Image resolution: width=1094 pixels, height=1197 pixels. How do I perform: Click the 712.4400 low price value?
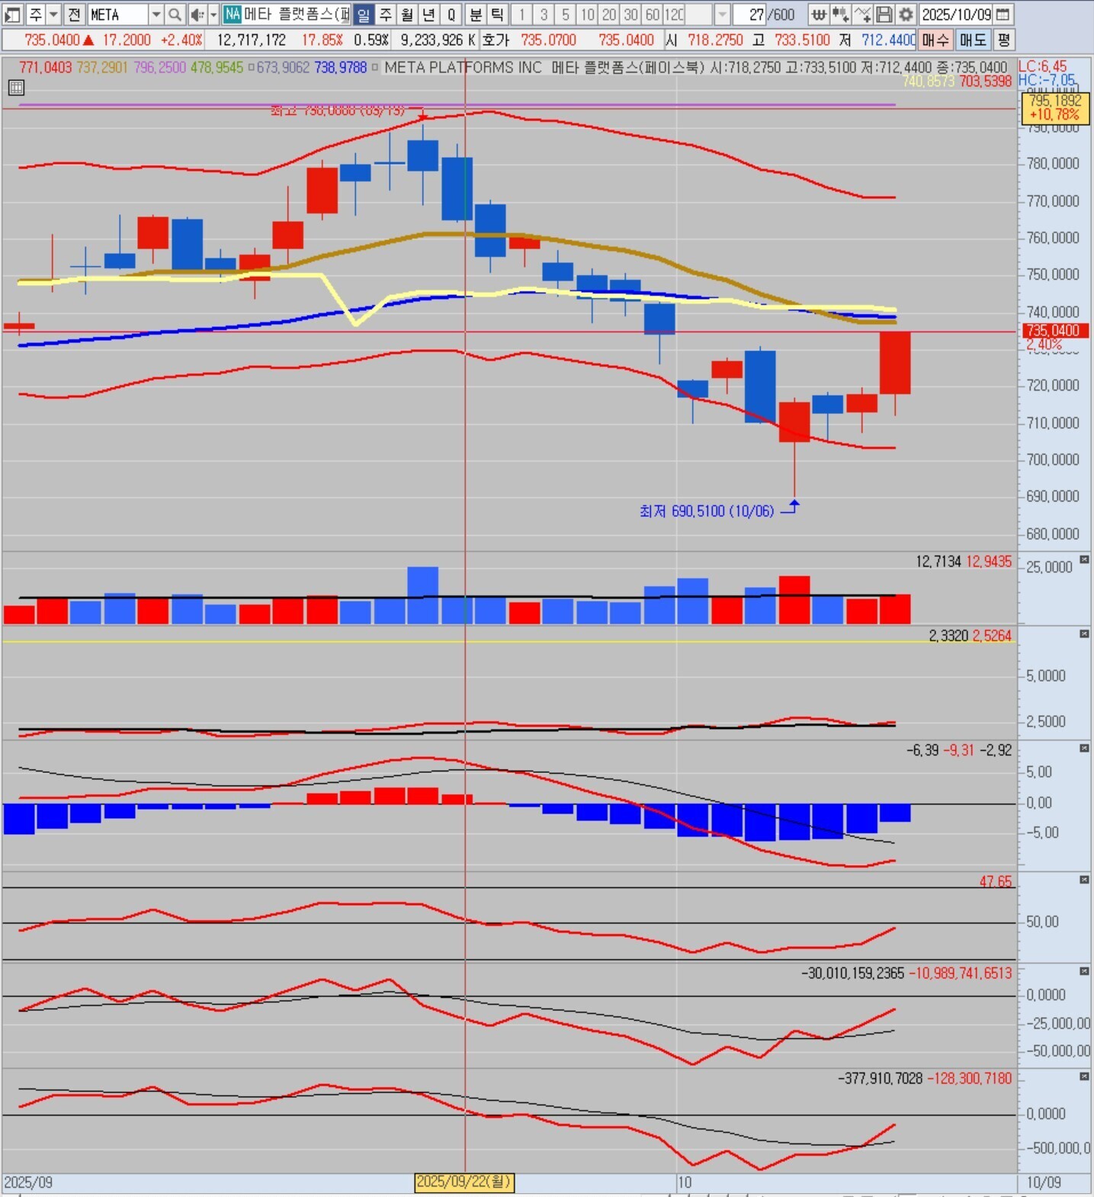889,40
